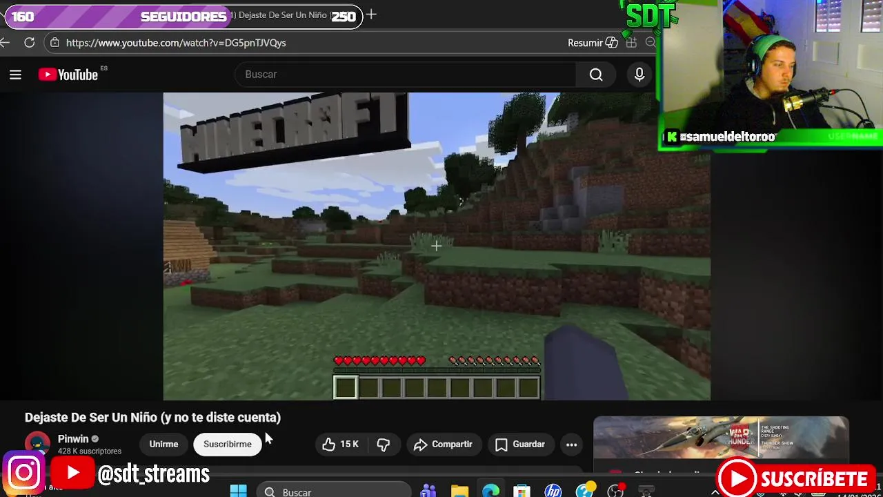
Task: Click the Resumir Copilot button
Action: click(x=592, y=43)
